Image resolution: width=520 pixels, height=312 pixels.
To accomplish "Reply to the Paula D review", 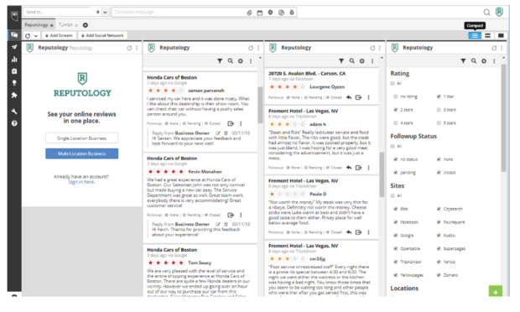I will pos(349,232).
